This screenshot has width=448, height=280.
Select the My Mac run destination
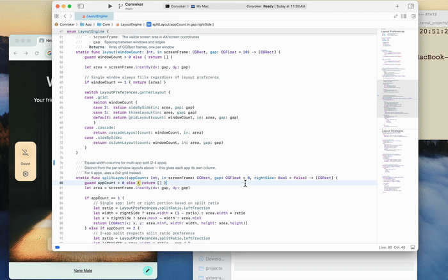(200, 6)
